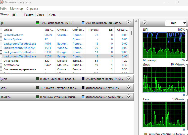Click the blue network utilization indicator square

pos(83,88)
